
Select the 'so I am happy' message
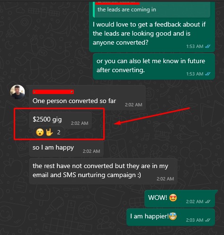coord(66,149)
